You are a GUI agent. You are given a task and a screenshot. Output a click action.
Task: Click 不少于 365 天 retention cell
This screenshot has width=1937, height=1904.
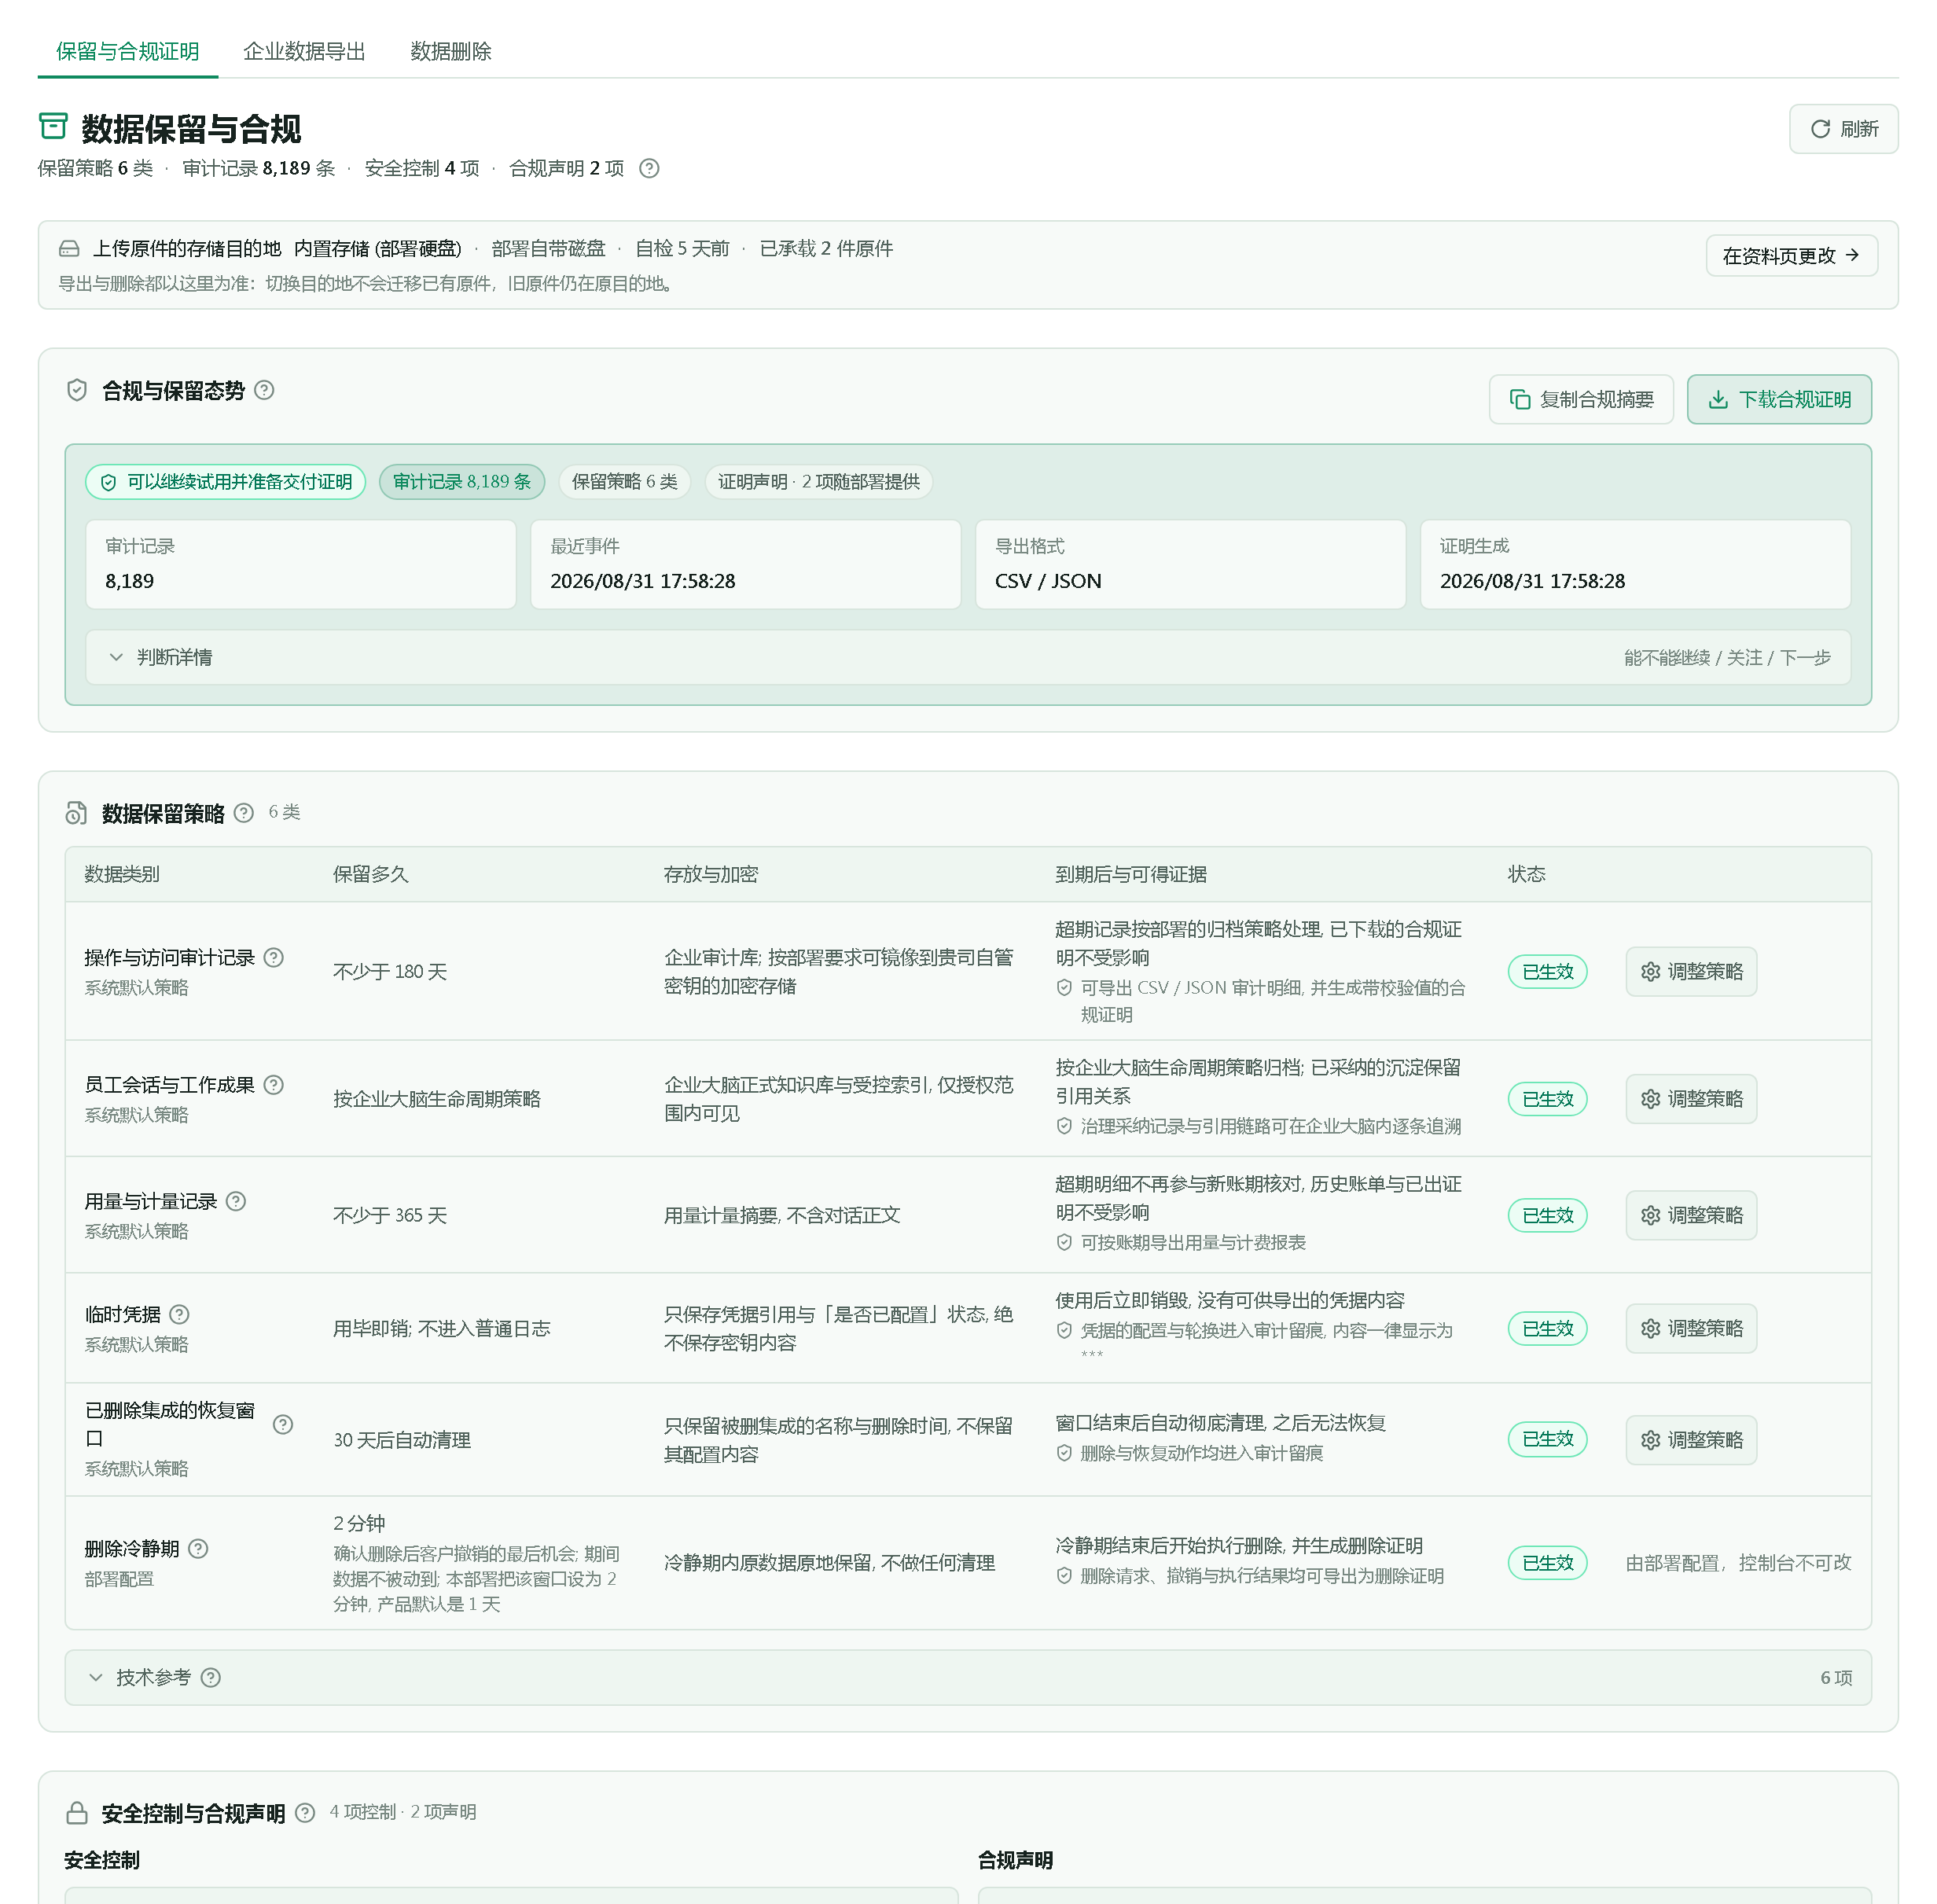pos(390,1215)
